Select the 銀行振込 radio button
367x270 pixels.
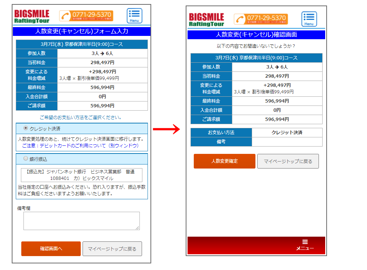pyautogui.click(x=25, y=159)
